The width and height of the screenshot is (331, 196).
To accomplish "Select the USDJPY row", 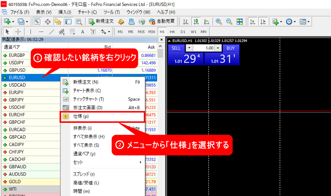I will (x=79, y=63).
